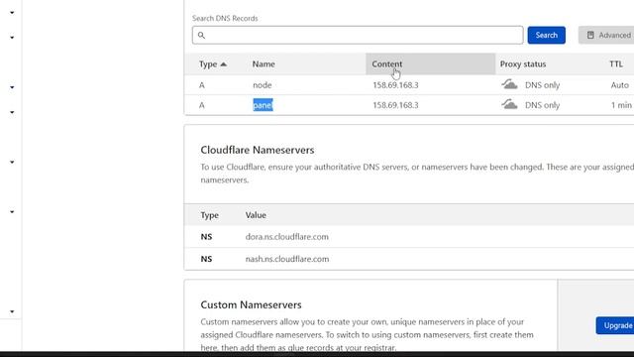Click the Search button
634x357 pixels.
pyautogui.click(x=546, y=36)
